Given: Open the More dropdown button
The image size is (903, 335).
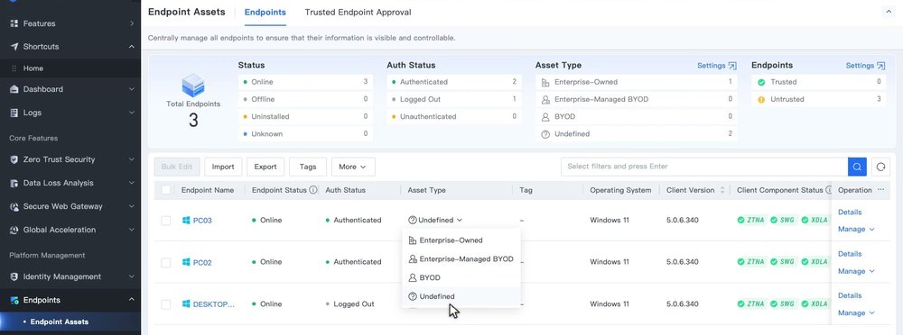Looking at the screenshot, I should coord(353,167).
